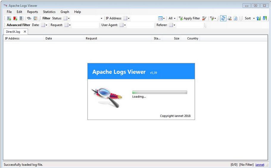
Task: Follow the iannet link in status bar
Action: [x=259, y=165]
